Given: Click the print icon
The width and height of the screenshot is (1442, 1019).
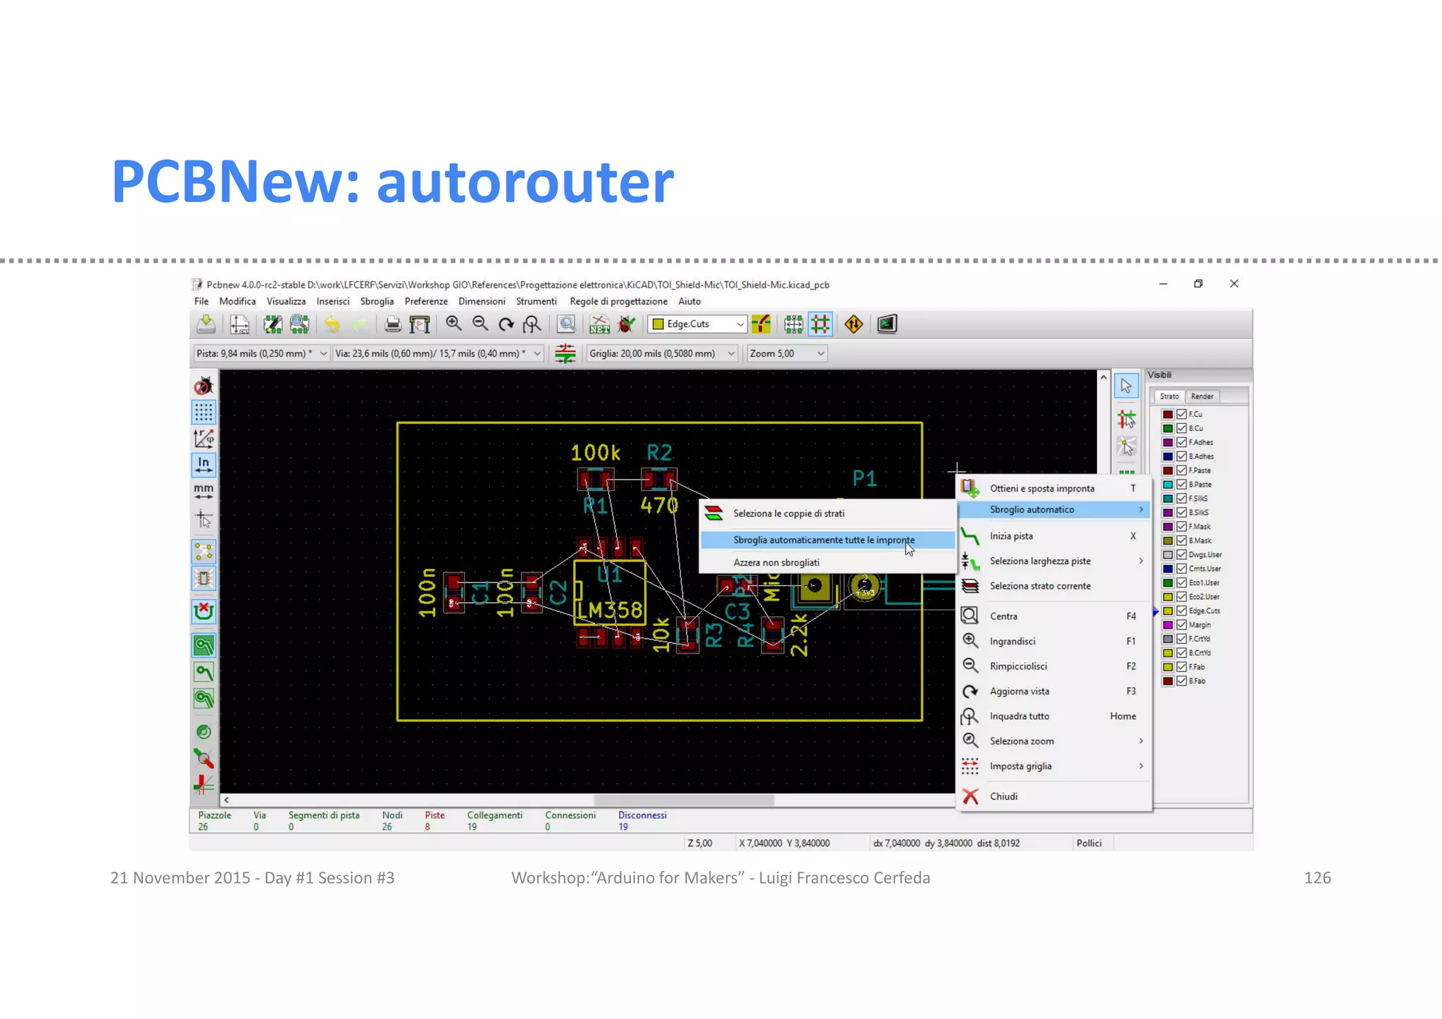Looking at the screenshot, I should pyautogui.click(x=392, y=324).
